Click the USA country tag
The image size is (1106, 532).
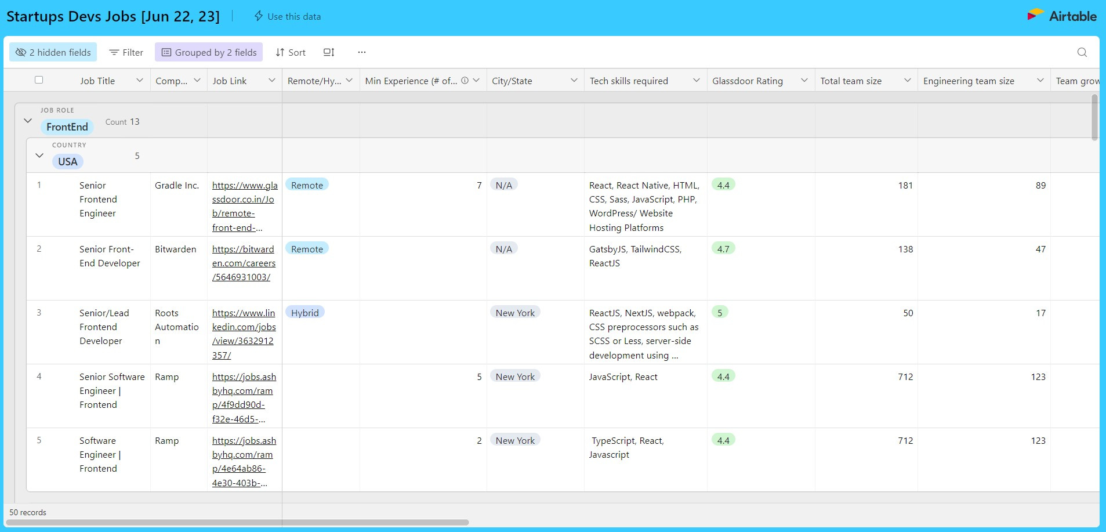tap(67, 161)
